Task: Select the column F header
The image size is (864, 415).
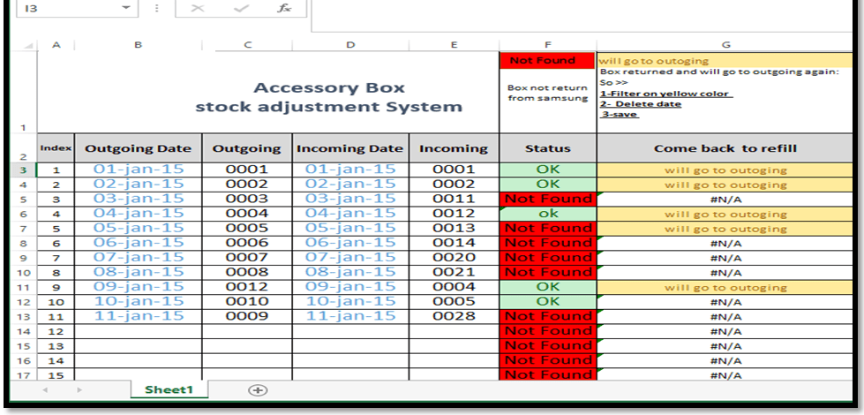Action: [547, 44]
